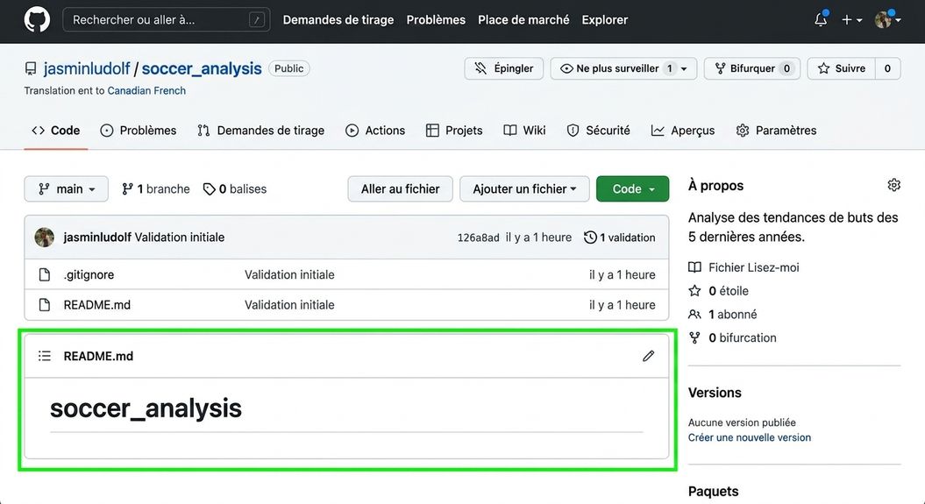Open the '0 balises' tags link
925x504 pixels.
click(235, 188)
